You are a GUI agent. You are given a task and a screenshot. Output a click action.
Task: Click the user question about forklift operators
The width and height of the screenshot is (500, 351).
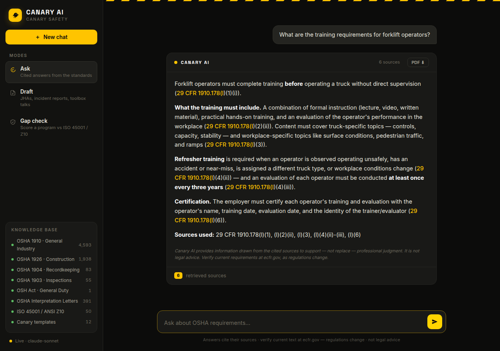click(354, 35)
